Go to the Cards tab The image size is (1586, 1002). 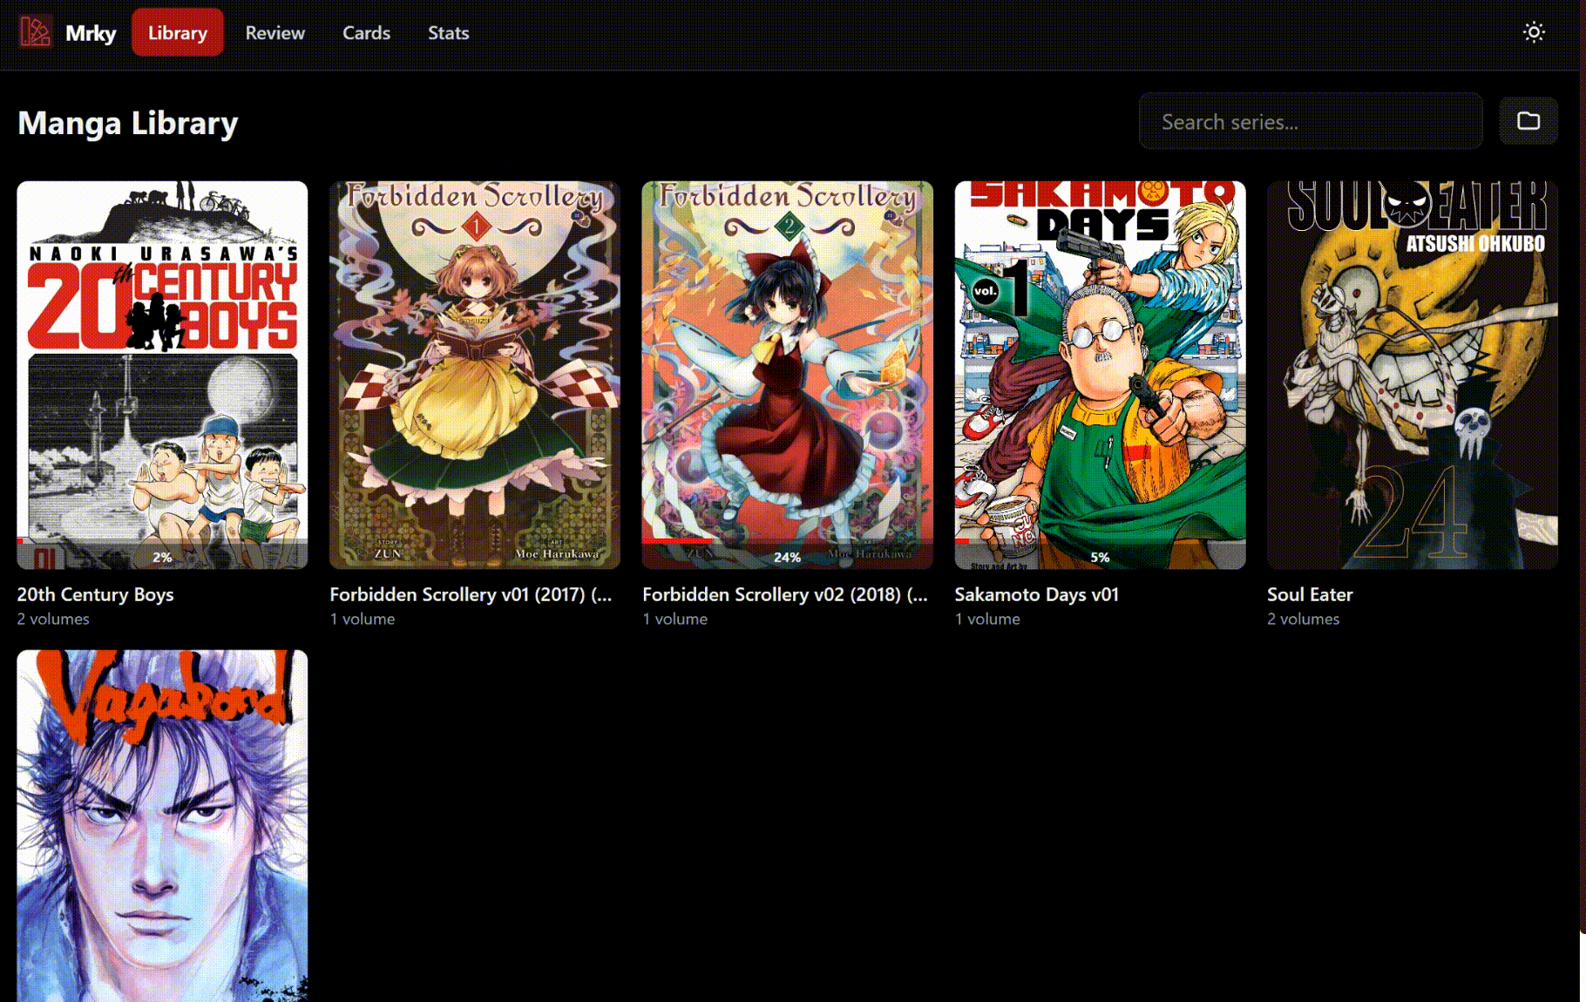(x=366, y=32)
